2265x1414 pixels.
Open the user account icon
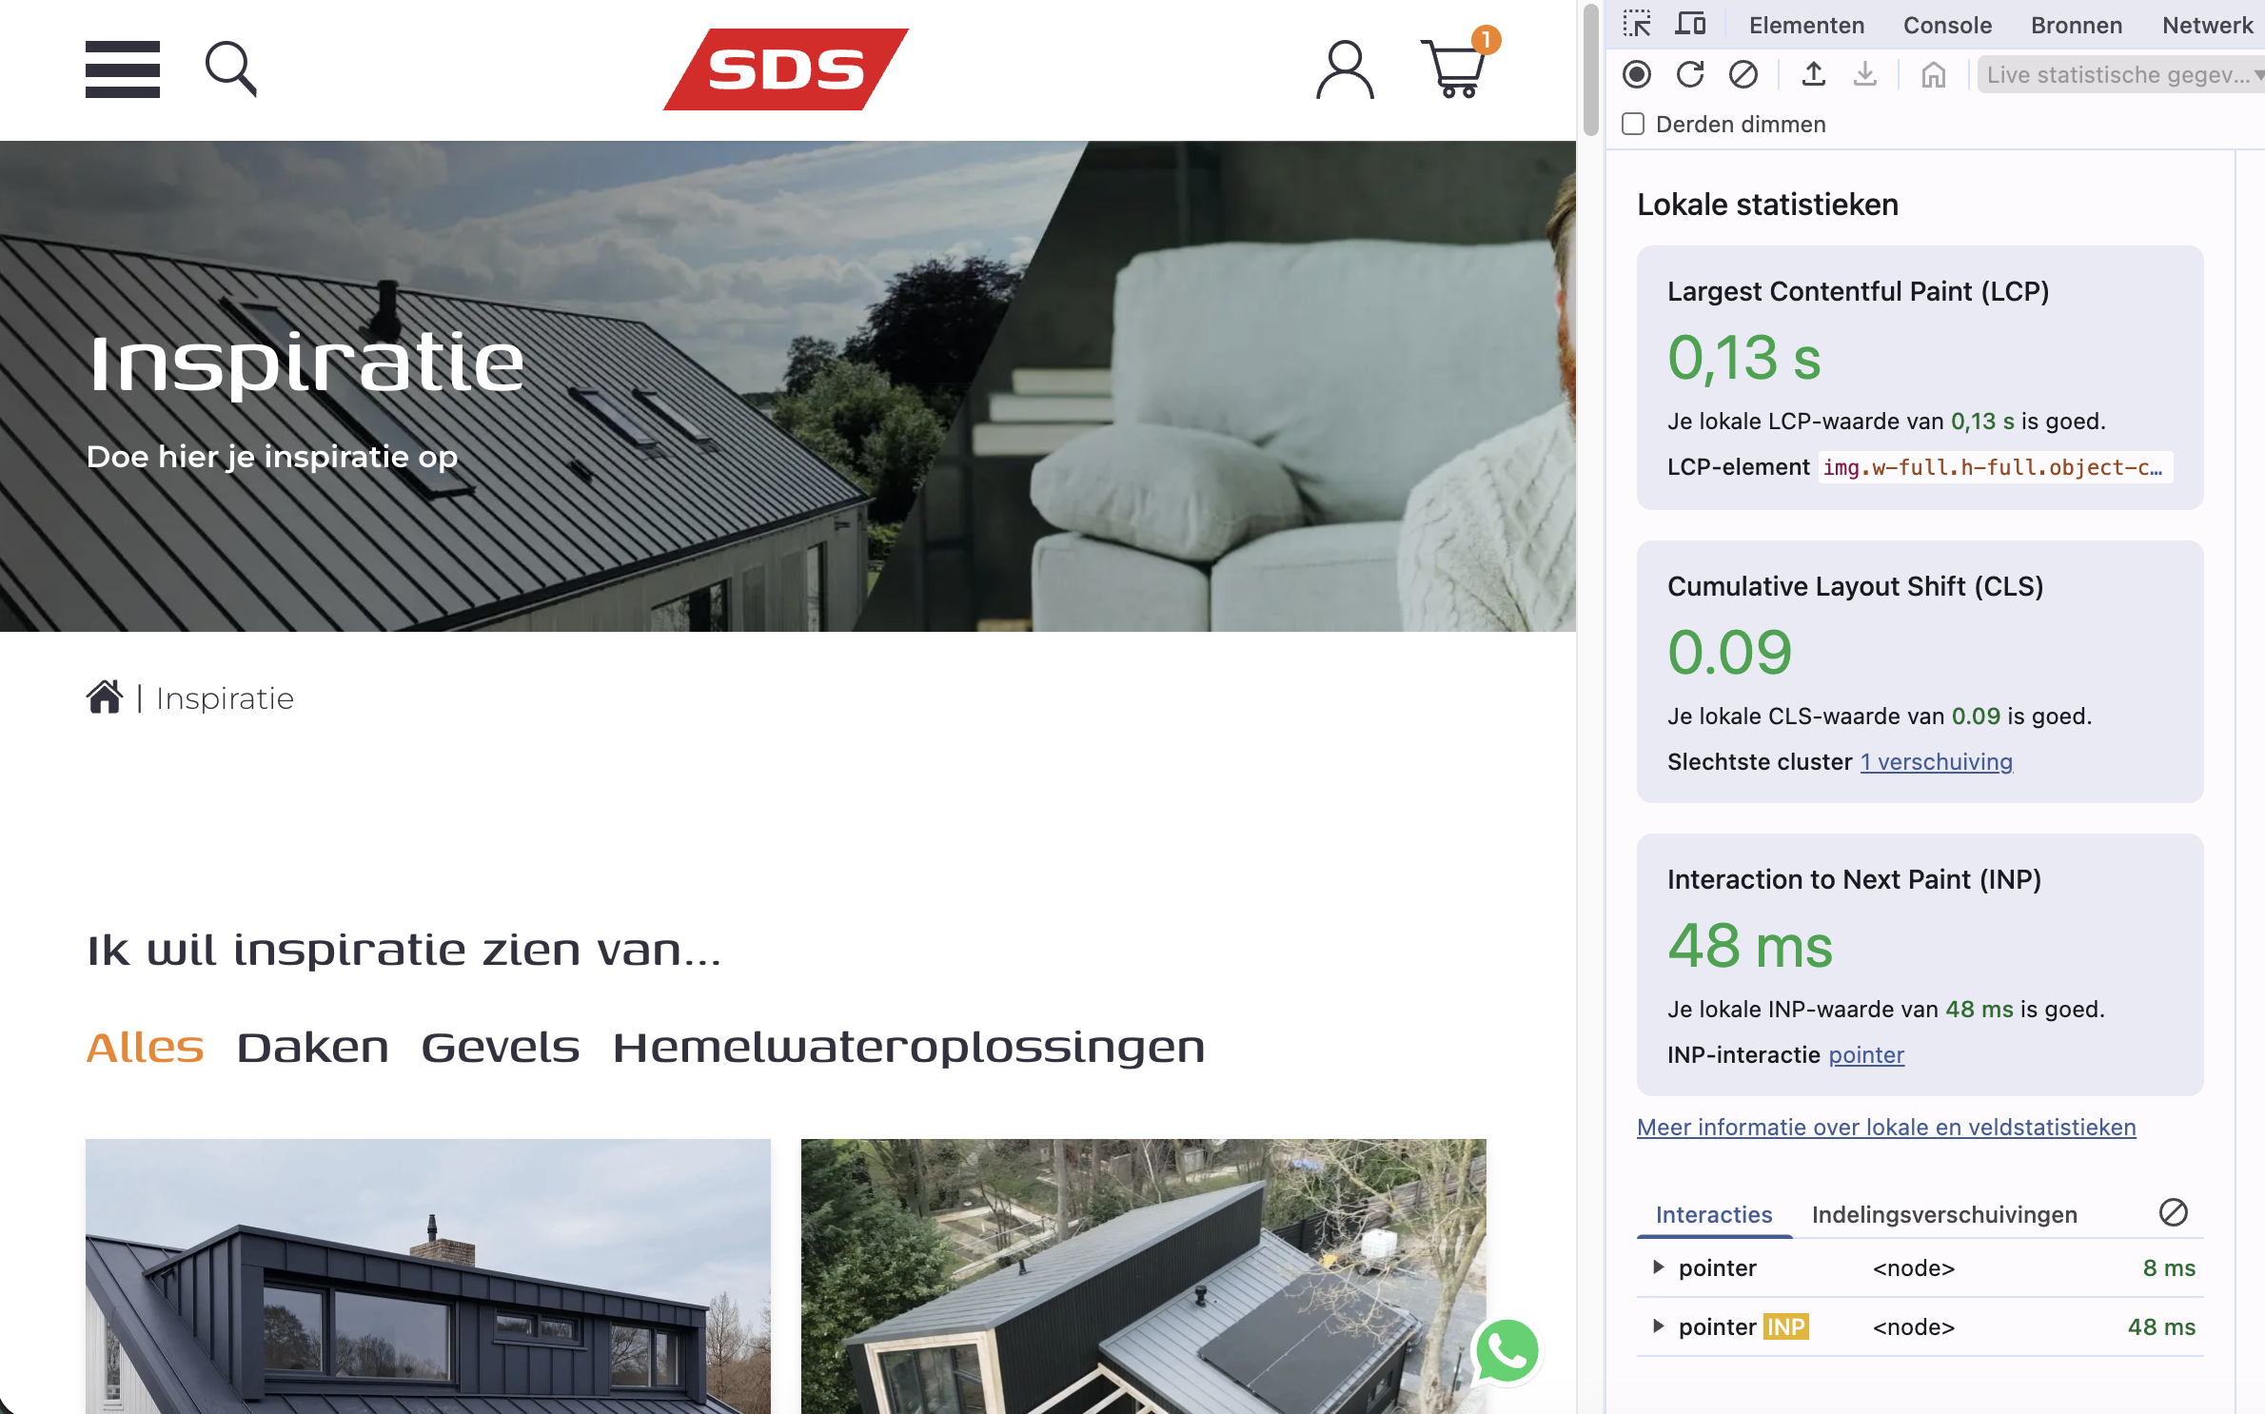(x=1344, y=69)
